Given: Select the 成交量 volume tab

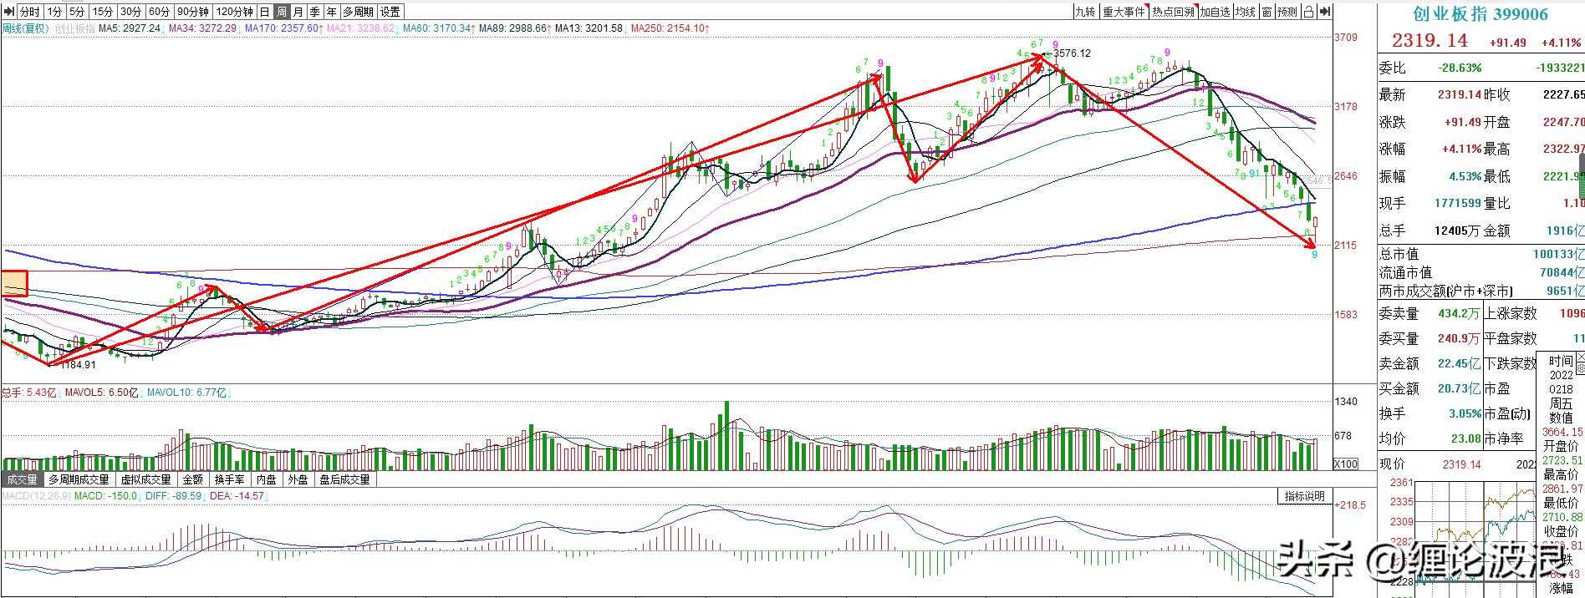Looking at the screenshot, I should [x=23, y=479].
